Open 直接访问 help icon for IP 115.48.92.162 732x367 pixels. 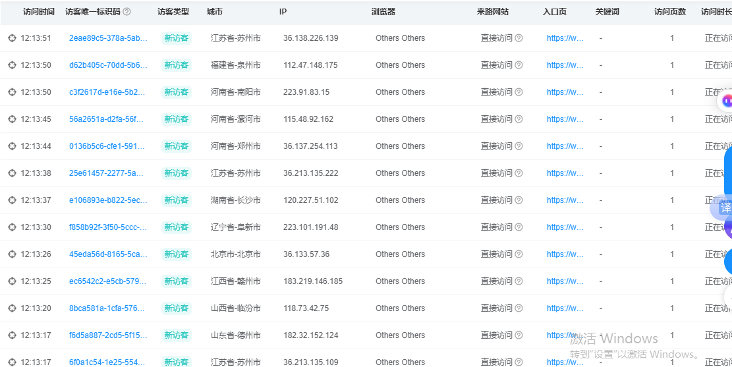(519, 119)
